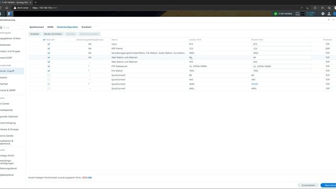Click the green system health status icon
The height and width of the screenshot is (189, 336).
(x=276, y=14)
